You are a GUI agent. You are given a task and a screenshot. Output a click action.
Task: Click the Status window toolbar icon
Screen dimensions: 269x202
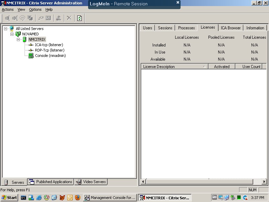(x=48, y=18)
